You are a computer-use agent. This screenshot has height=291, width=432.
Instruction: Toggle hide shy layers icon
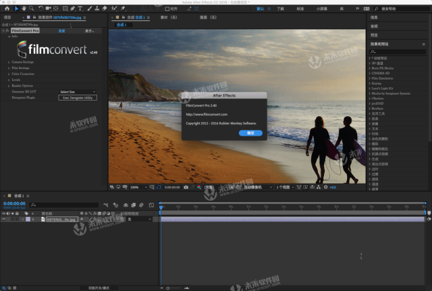click(126, 205)
